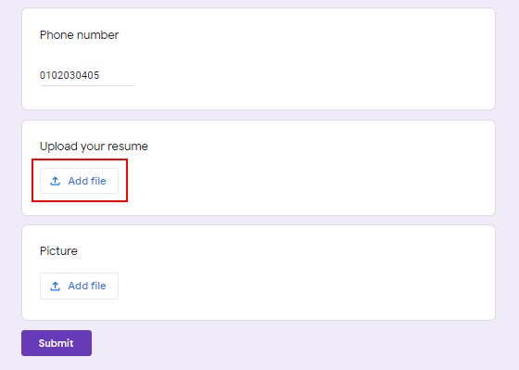The height and width of the screenshot is (370, 519).
Task: Click the underline beneath the phone number entry
Action: (87, 85)
